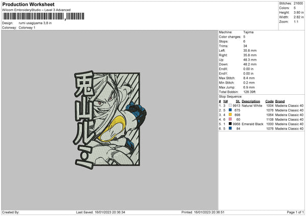Click 'Madeira Classic 40' in the Natural White row
The image size is (306, 216).
click(289, 105)
